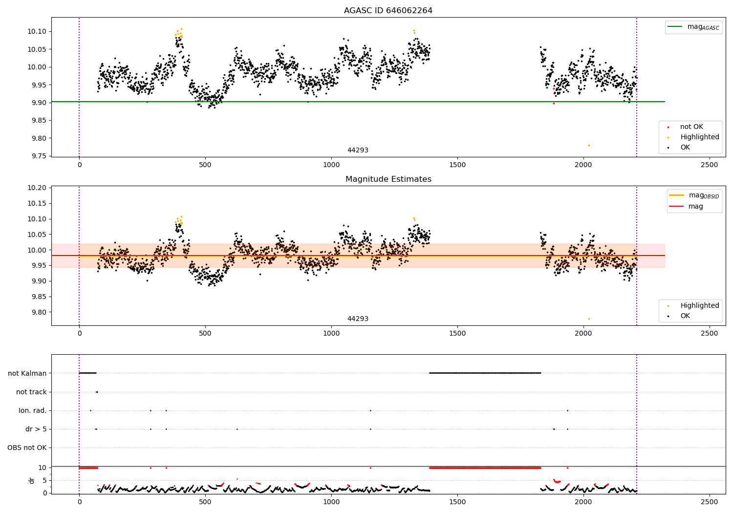Click the dr axis tick label '5'
733x513 pixels.
coord(44,480)
